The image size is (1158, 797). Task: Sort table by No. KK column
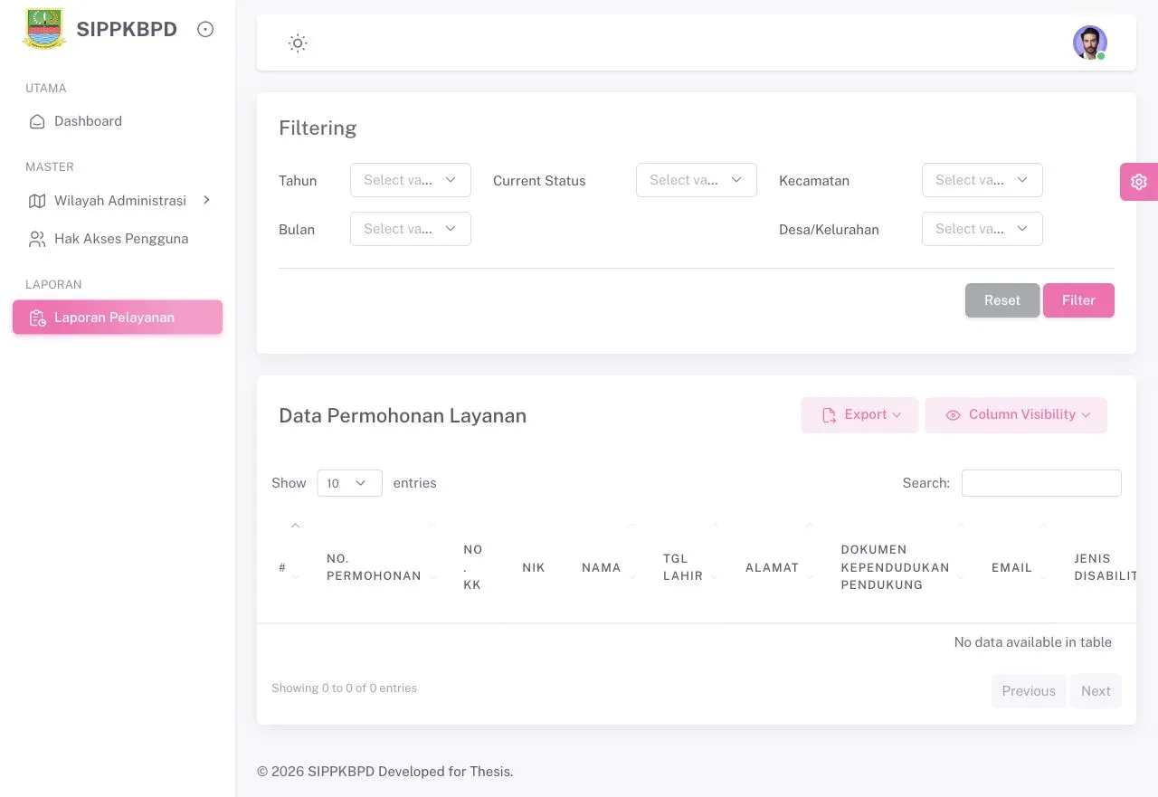click(472, 567)
